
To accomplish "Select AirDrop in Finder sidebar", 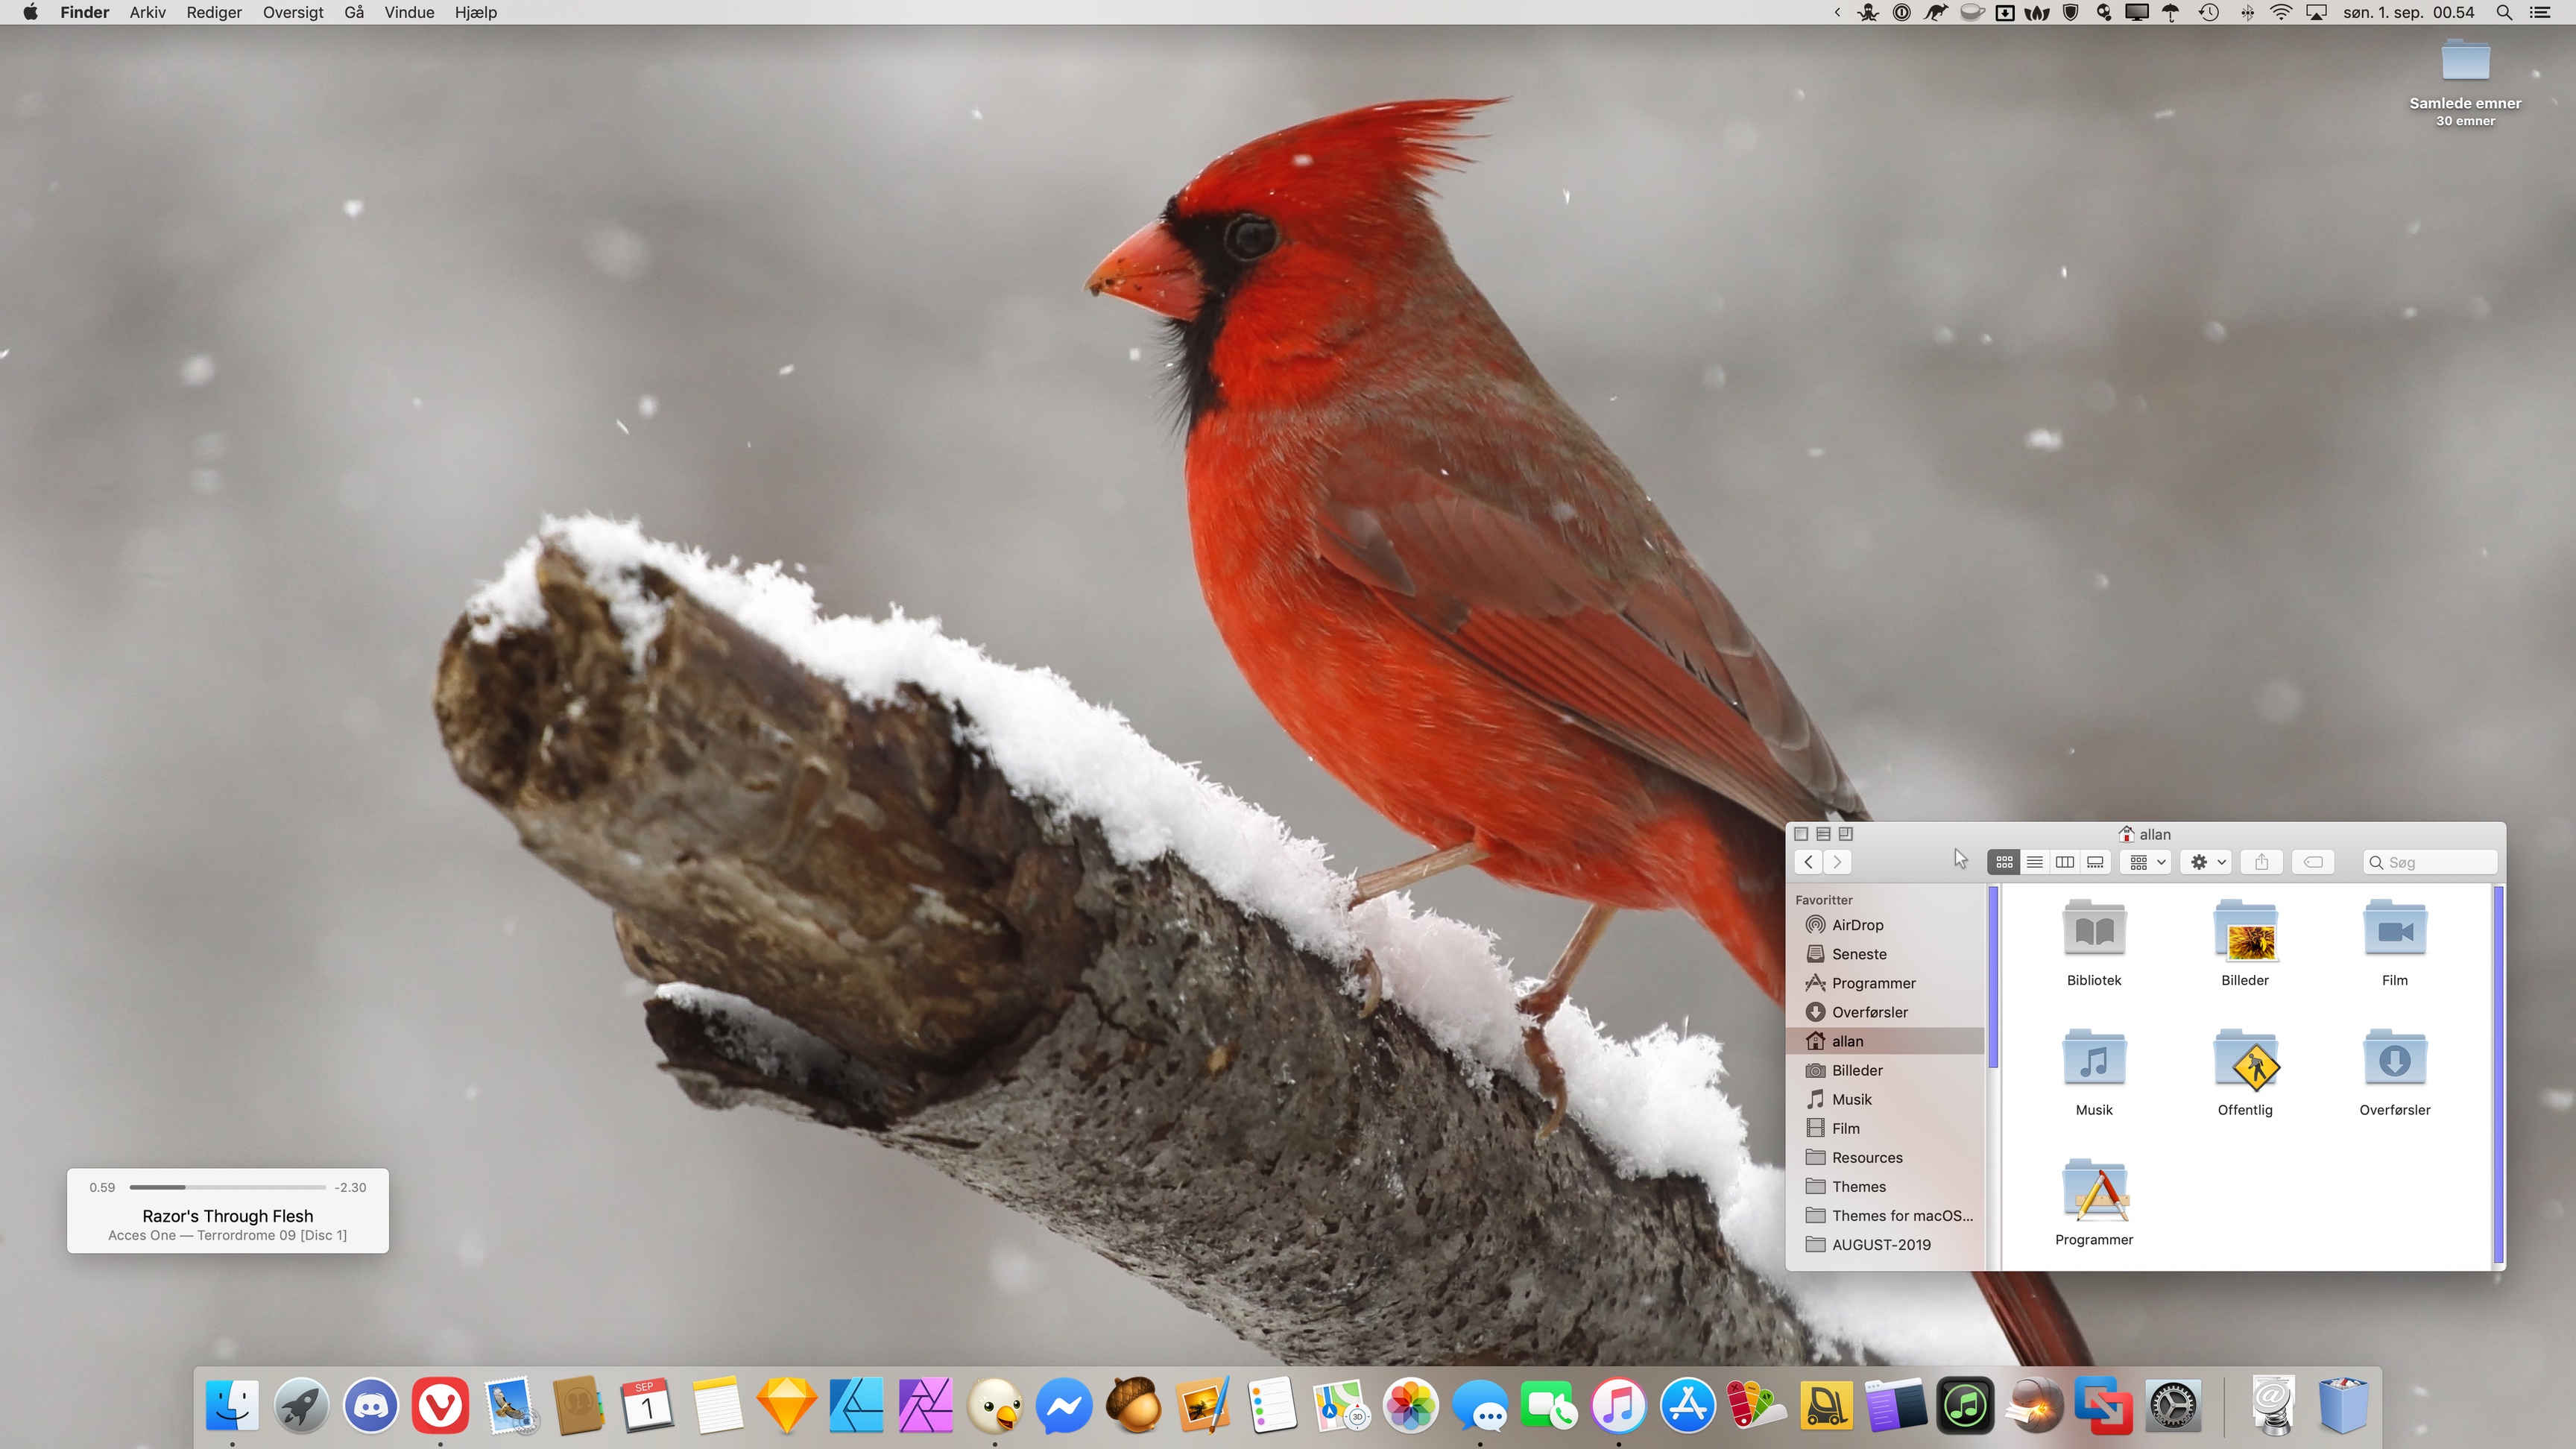I will pos(1857,925).
